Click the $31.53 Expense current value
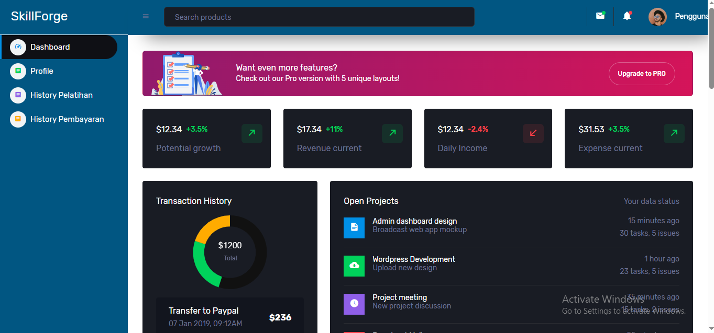Screen dimensions: 714x333 click(x=591, y=129)
